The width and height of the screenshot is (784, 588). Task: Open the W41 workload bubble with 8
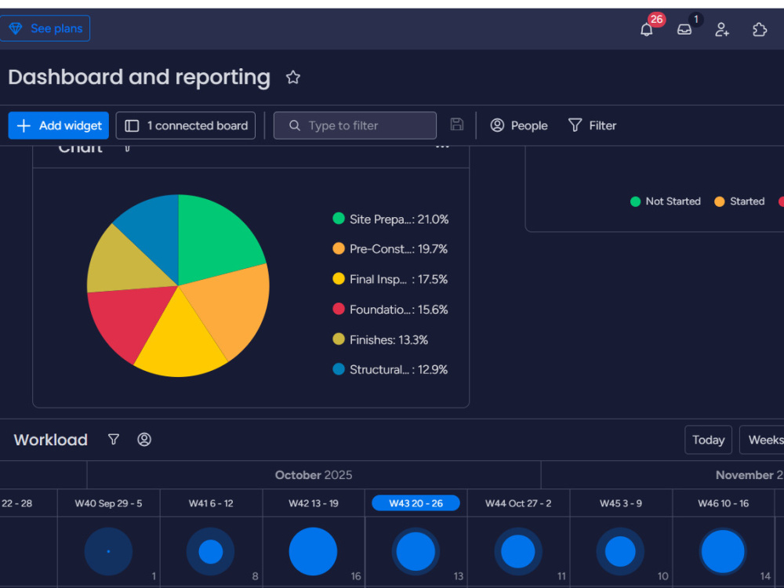[x=210, y=551]
